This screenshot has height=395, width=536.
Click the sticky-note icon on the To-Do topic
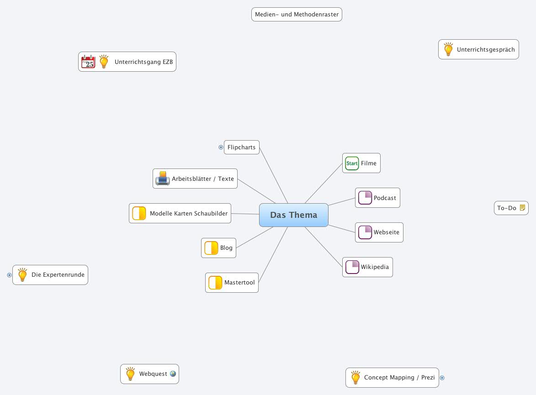(522, 207)
